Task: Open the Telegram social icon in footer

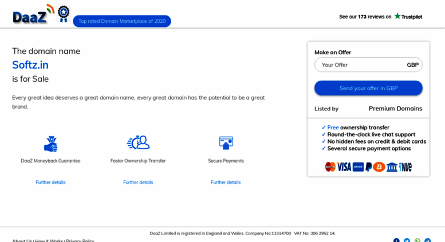Action: (428, 240)
